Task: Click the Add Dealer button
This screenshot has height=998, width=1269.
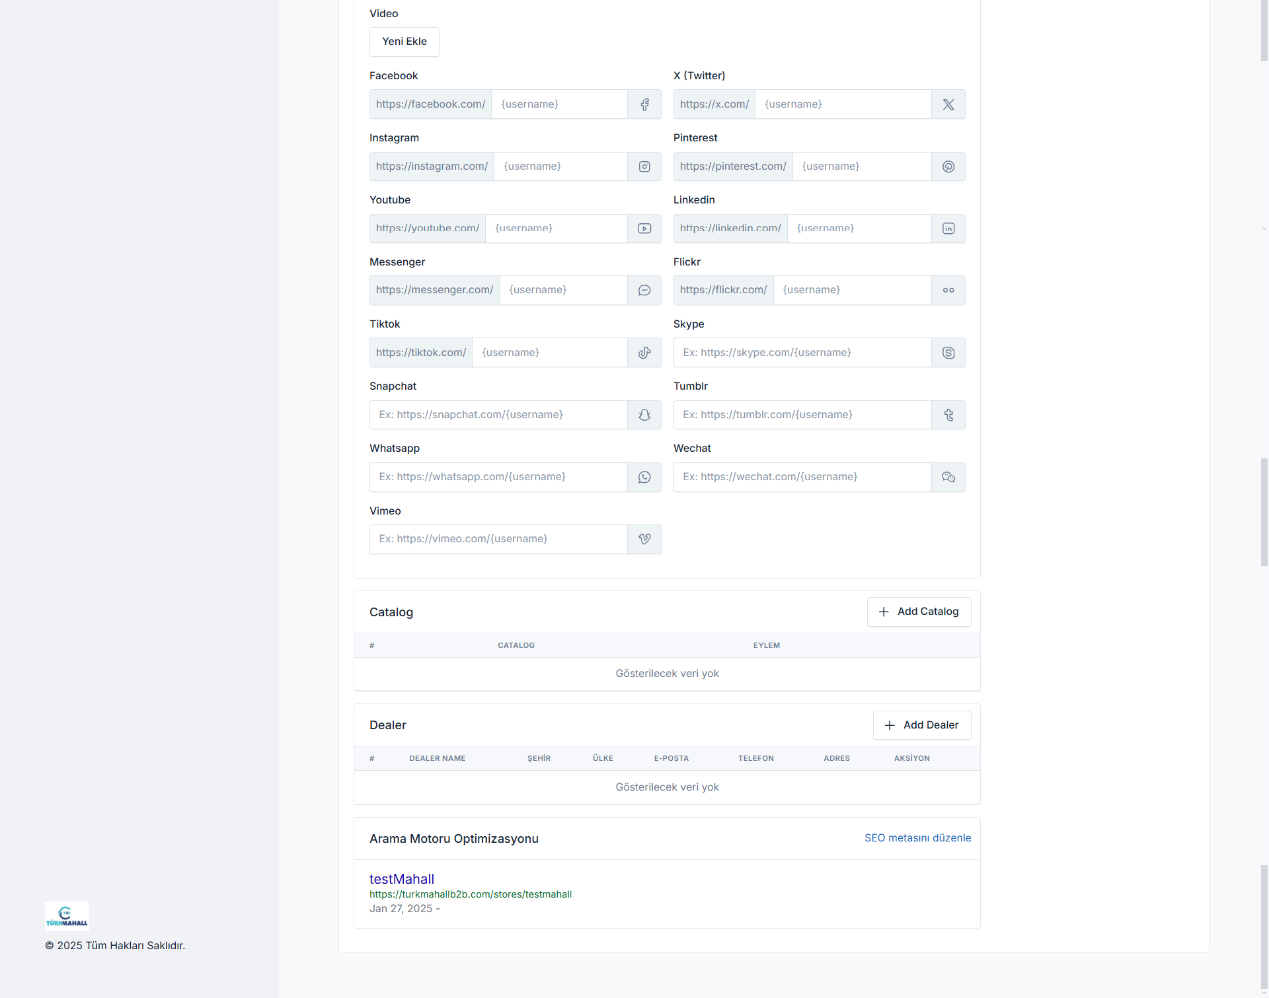Action: tap(922, 725)
